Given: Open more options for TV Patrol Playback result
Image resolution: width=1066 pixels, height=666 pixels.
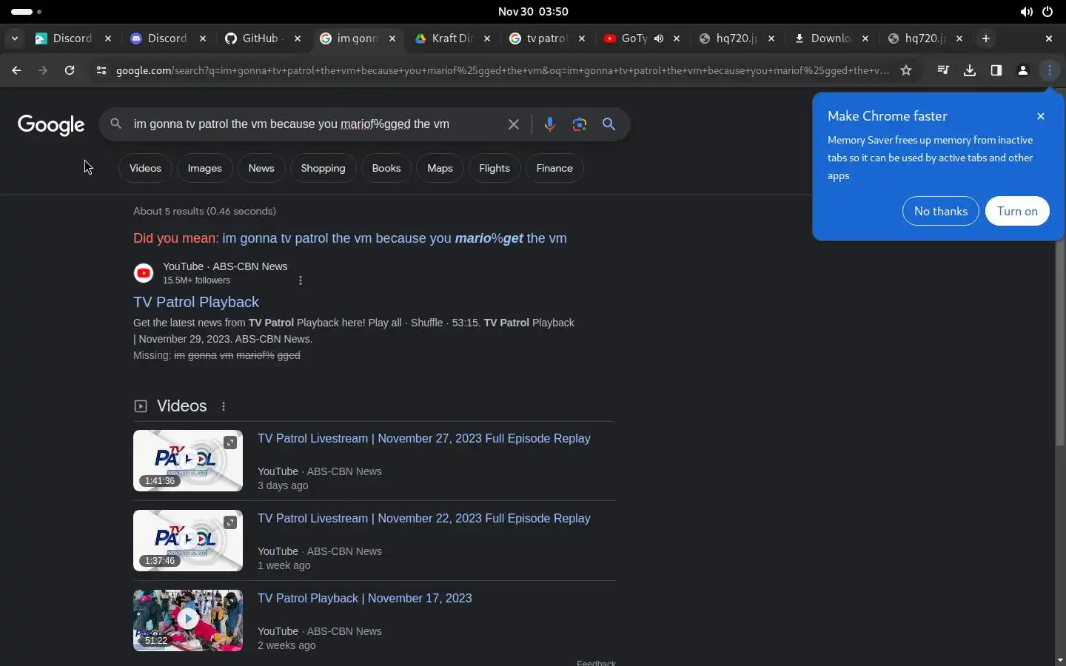Looking at the screenshot, I should tap(301, 280).
